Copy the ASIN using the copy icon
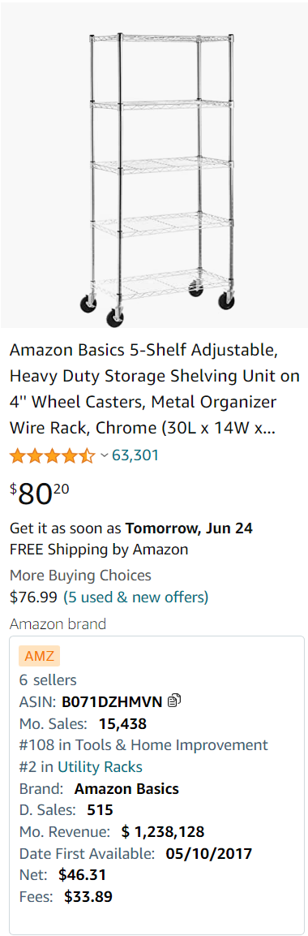The height and width of the screenshot is (936, 308). click(x=174, y=701)
